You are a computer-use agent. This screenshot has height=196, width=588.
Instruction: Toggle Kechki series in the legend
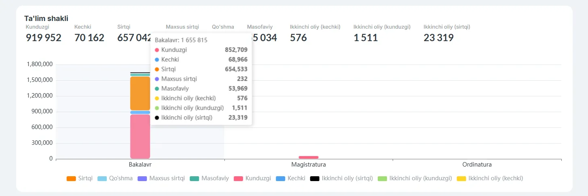click(290, 178)
